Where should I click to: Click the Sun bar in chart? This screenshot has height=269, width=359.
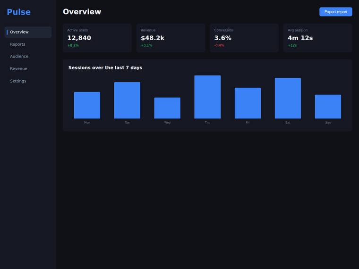coord(328,107)
